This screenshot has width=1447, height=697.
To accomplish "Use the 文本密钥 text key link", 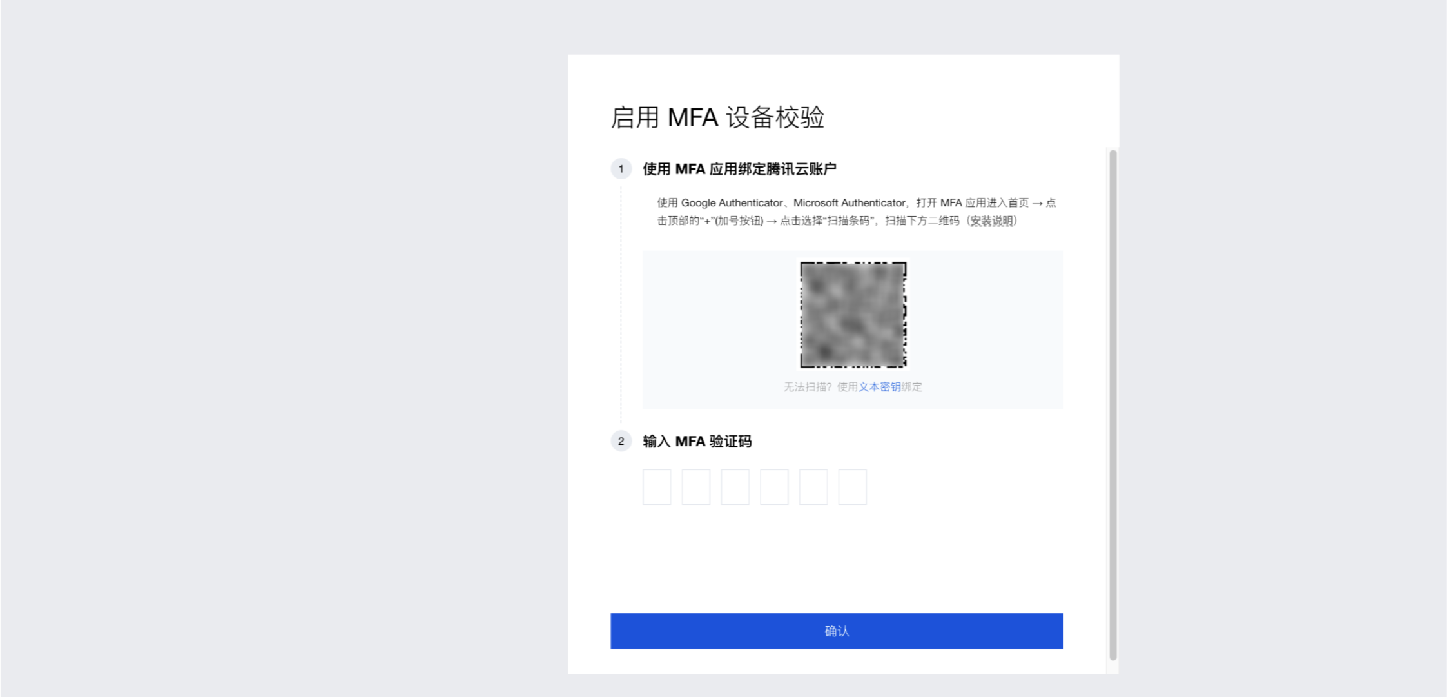I will [879, 387].
